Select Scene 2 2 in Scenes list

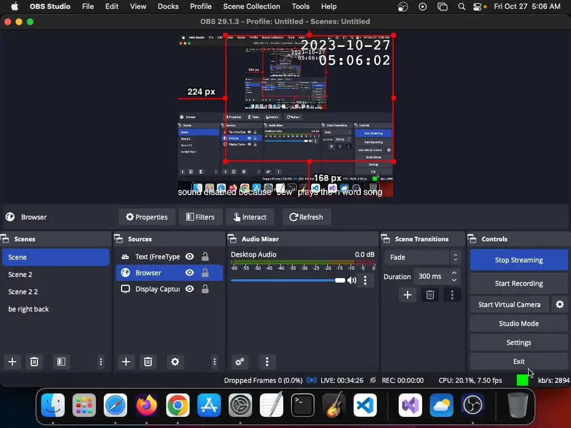pos(55,292)
